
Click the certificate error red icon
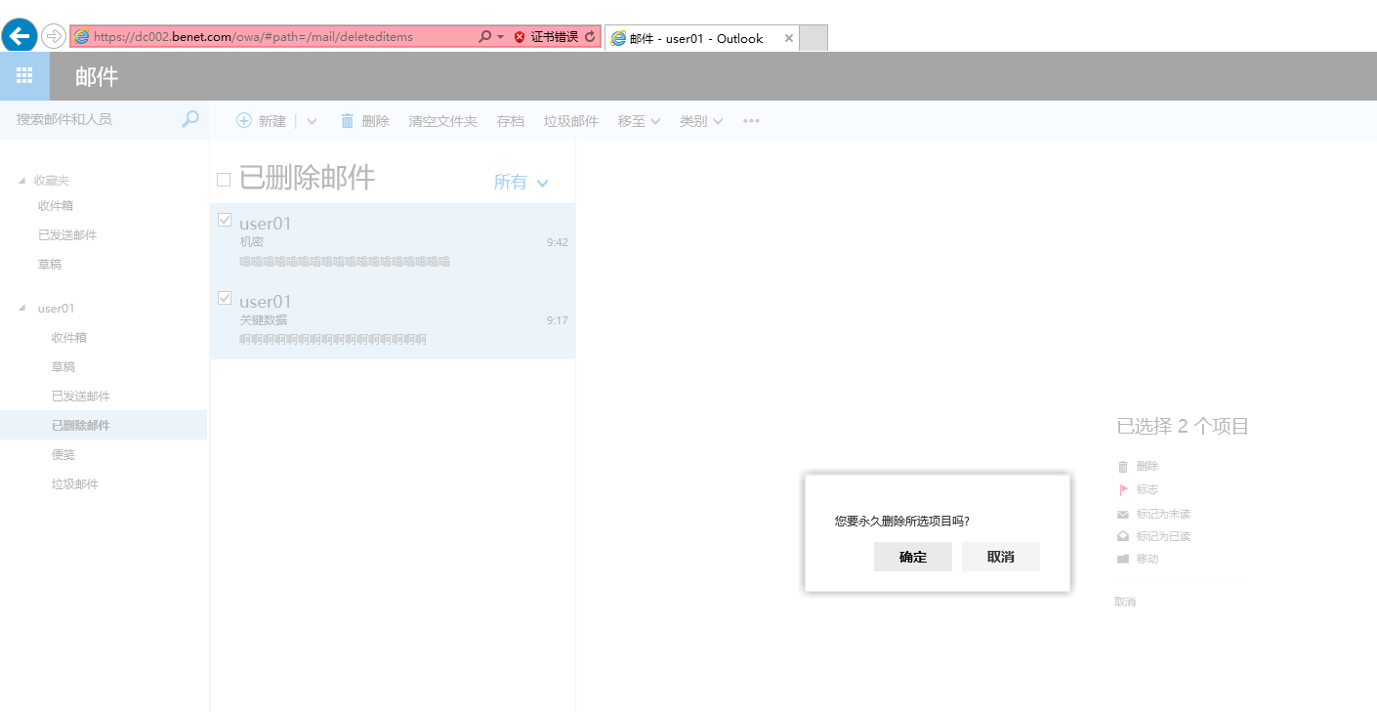click(x=520, y=37)
